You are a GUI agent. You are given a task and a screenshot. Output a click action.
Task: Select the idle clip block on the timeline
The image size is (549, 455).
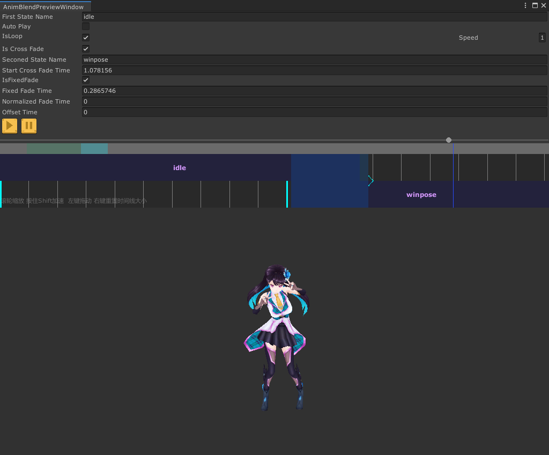(x=180, y=167)
